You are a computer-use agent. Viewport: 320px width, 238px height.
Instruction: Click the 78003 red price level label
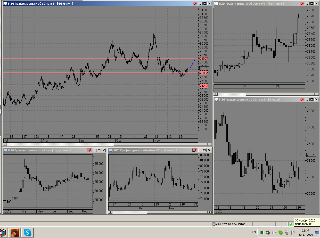click(204, 59)
